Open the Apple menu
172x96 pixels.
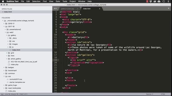(3, 1)
